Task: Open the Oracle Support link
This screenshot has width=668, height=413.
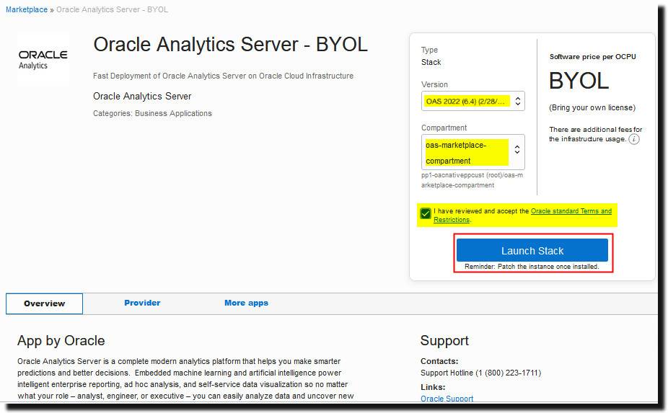Action: pos(447,399)
